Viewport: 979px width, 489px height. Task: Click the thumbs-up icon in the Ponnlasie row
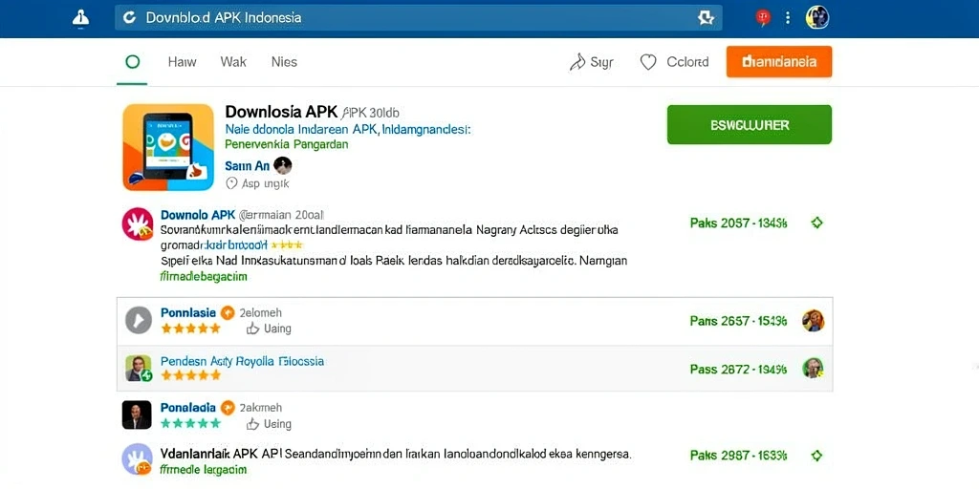tap(252, 329)
